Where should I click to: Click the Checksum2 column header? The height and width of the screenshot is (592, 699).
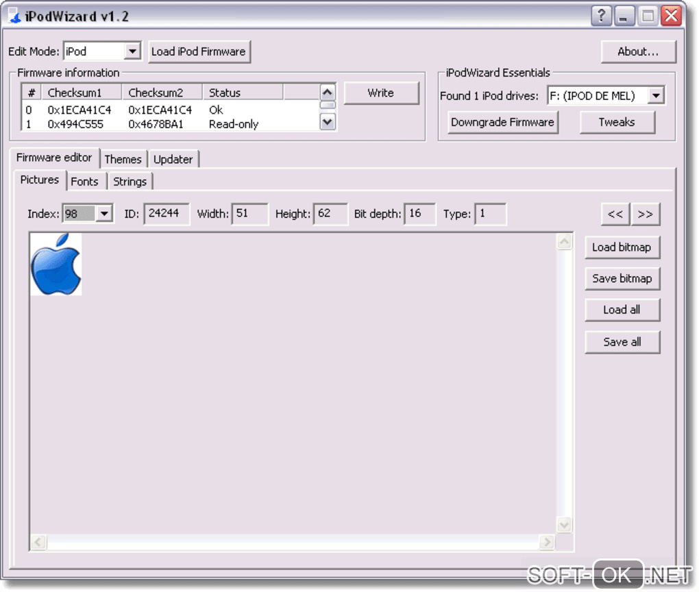click(x=162, y=92)
